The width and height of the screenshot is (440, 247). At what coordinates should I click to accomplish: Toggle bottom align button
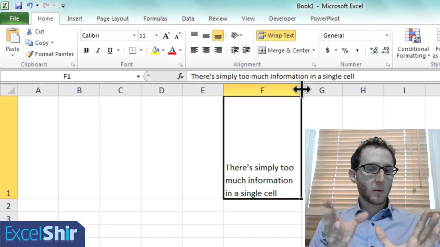click(x=218, y=35)
